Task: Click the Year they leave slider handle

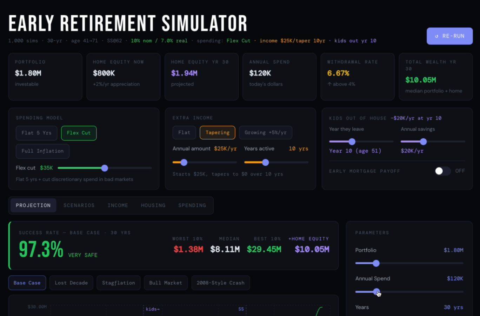Action: pos(352,141)
